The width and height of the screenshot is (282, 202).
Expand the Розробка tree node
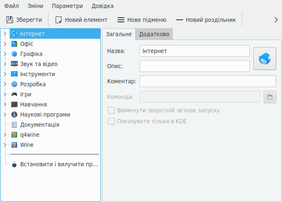(x=5, y=84)
